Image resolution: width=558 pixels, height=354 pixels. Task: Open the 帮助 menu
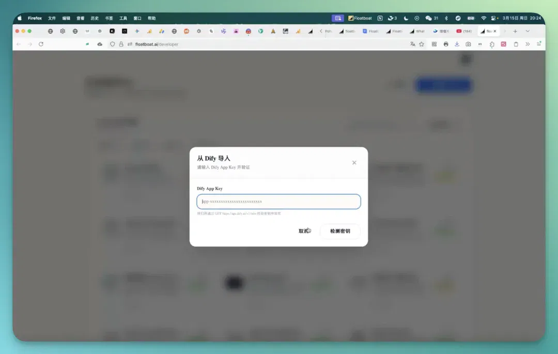tap(151, 18)
